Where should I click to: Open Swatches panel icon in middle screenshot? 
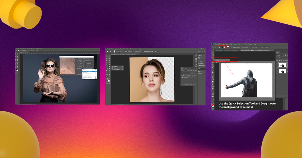tap(199, 58)
